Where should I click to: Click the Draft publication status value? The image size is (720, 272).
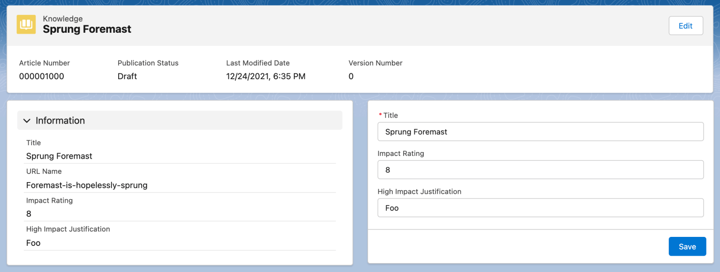[127, 76]
